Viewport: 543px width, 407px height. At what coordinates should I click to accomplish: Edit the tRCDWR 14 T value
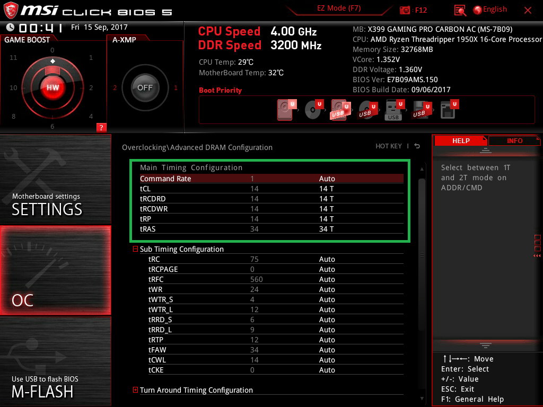[326, 209]
